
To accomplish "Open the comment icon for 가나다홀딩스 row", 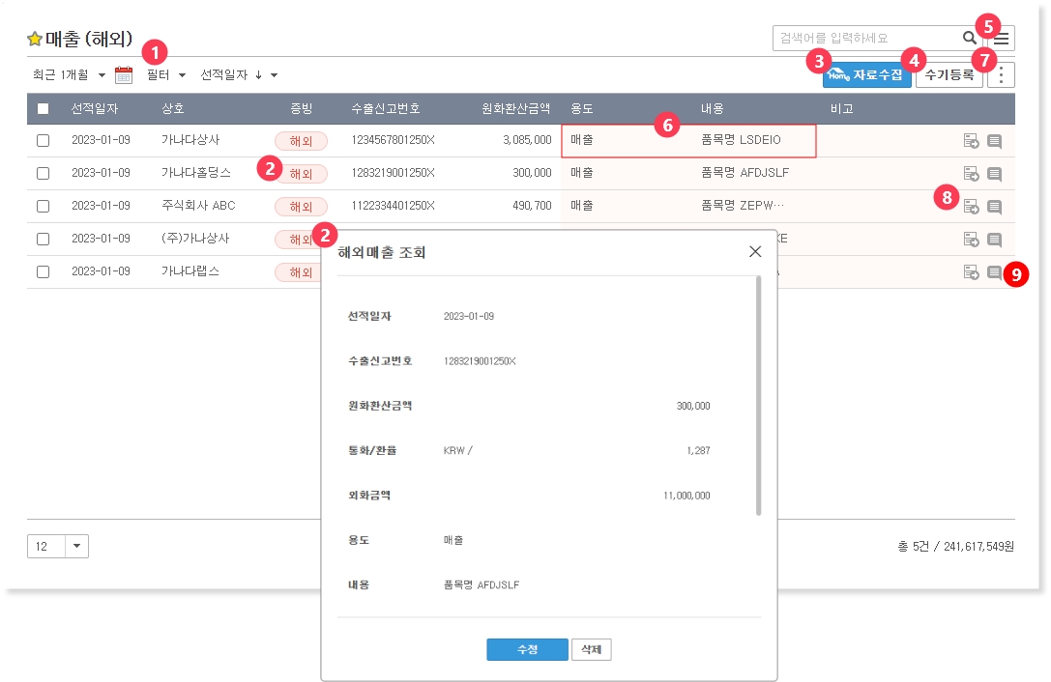I will tap(994, 174).
